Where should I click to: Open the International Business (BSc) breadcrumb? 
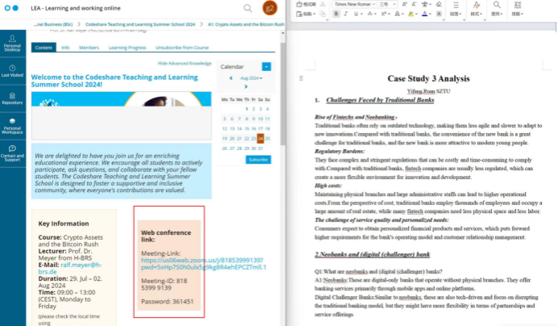pos(53,24)
